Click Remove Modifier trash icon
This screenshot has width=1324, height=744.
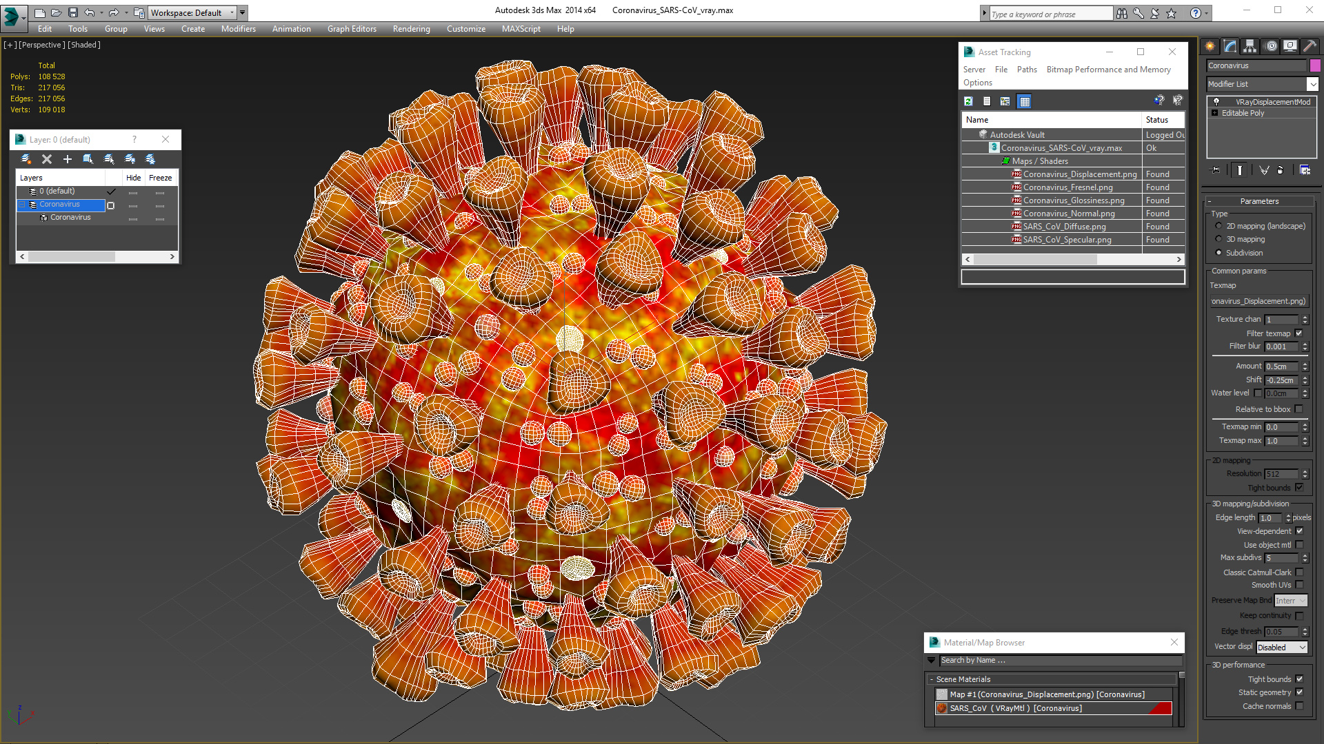[x=1281, y=169]
